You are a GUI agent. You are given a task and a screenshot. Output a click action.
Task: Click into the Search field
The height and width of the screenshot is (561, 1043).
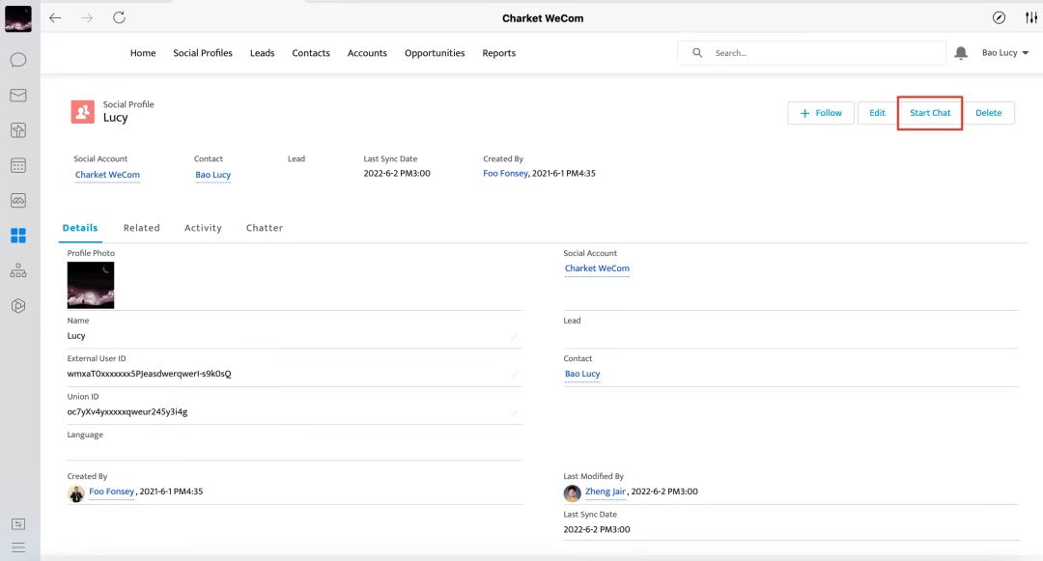pyautogui.click(x=821, y=53)
